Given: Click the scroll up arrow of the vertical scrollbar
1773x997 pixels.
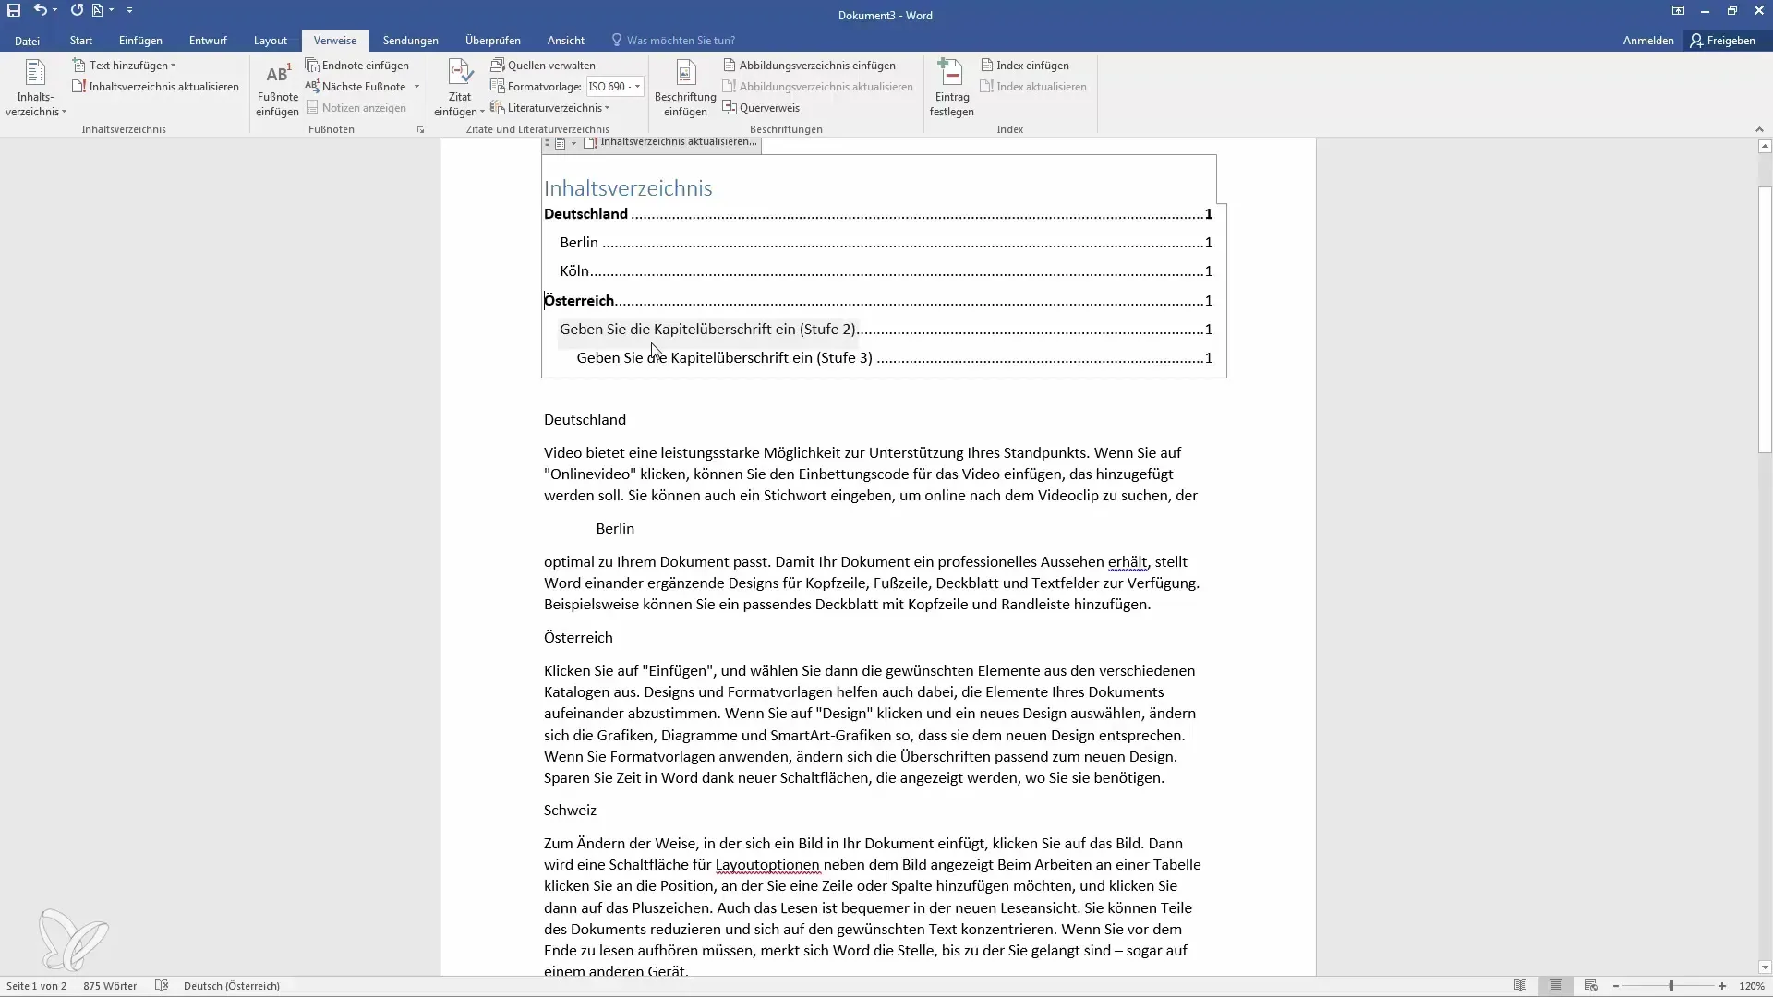Looking at the screenshot, I should tap(1765, 147).
